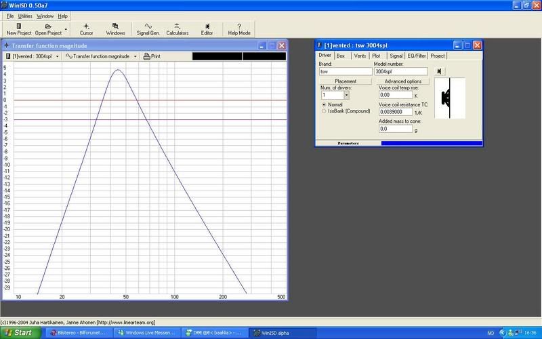Switch to the Box tab
The height and width of the screenshot is (339, 542).
pos(341,56)
